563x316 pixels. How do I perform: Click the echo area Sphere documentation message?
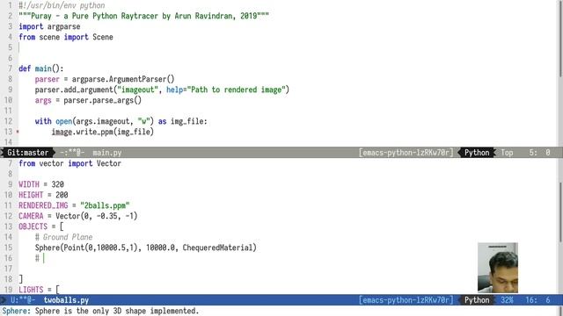100,311
